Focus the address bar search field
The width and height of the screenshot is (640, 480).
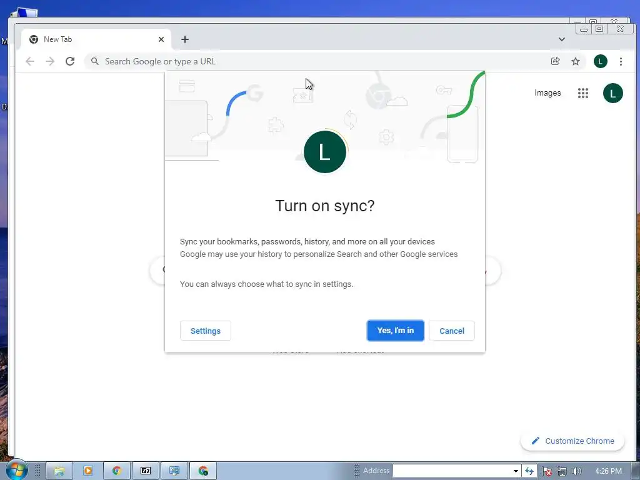click(x=318, y=61)
